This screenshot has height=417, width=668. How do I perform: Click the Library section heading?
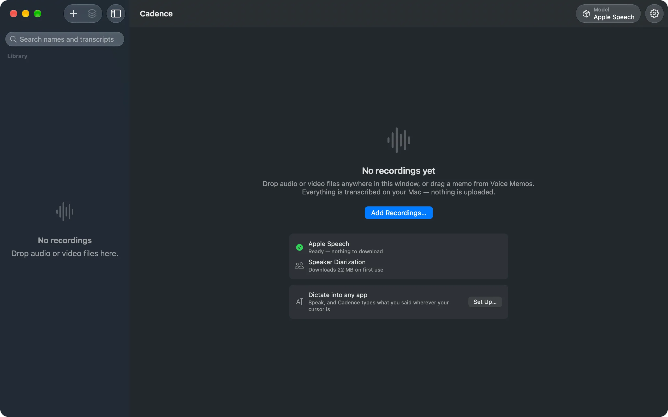pyautogui.click(x=17, y=56)
